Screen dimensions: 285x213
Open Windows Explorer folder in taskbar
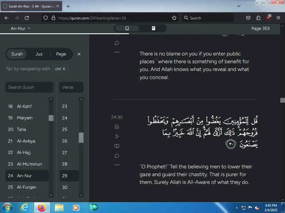point(59,207)
